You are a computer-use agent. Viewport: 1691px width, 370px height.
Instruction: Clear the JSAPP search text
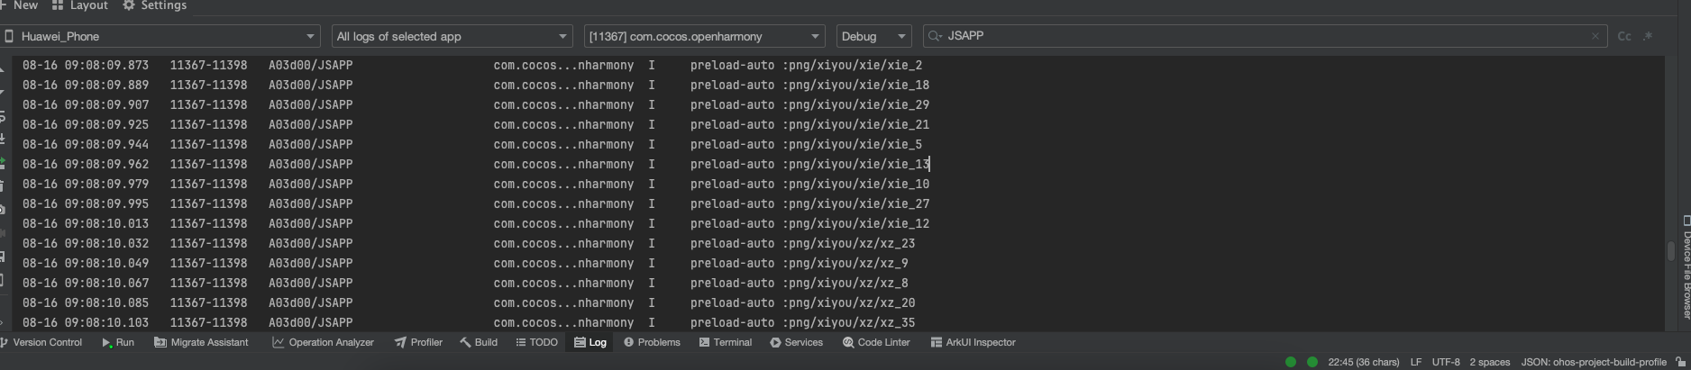point(1595,36)
